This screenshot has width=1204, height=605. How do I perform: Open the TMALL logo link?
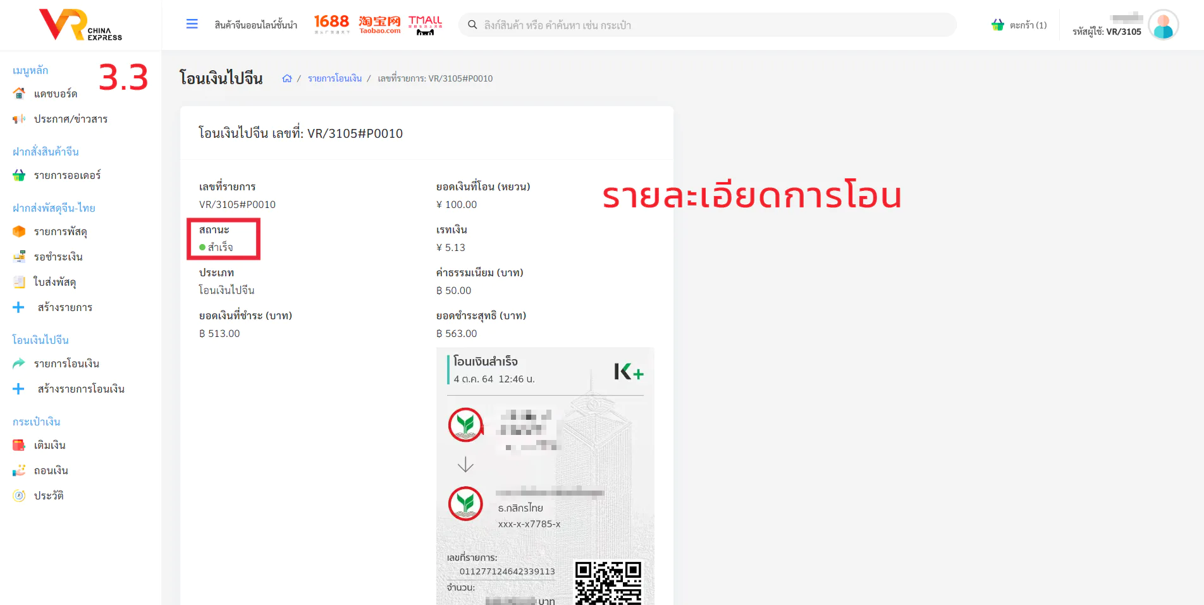tap(425, 25)
